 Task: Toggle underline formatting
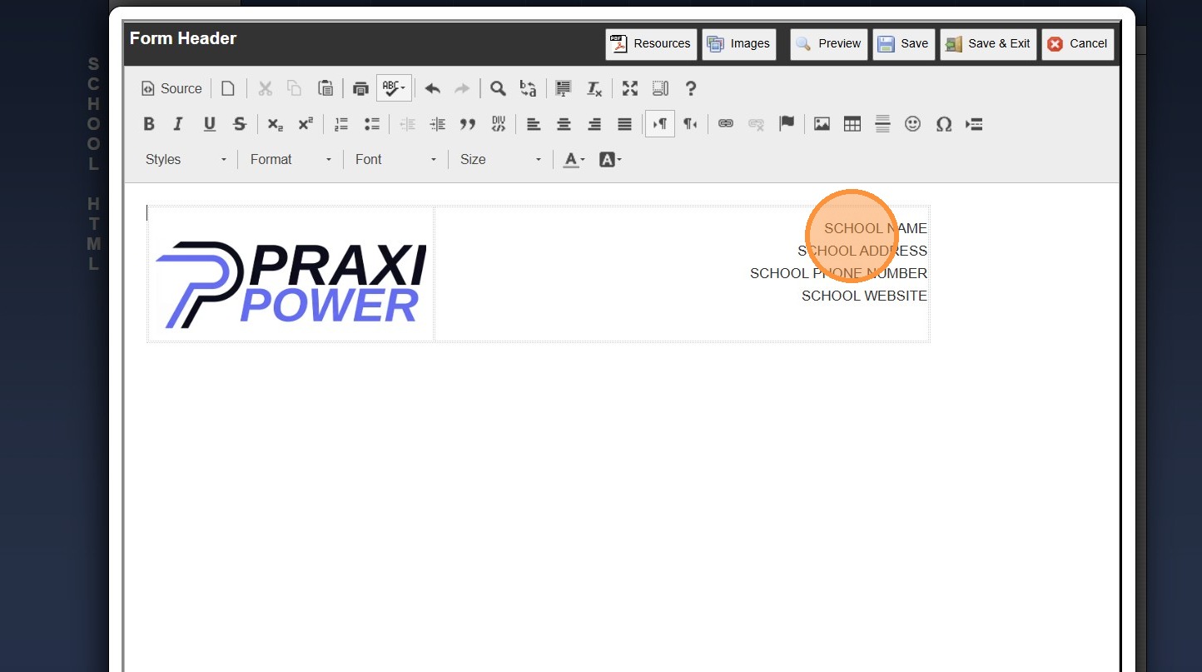pos(209,124)
